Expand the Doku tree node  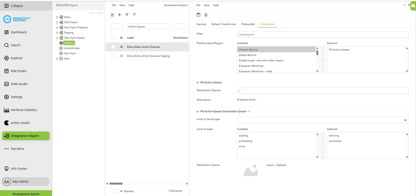(x=57, y=17)
